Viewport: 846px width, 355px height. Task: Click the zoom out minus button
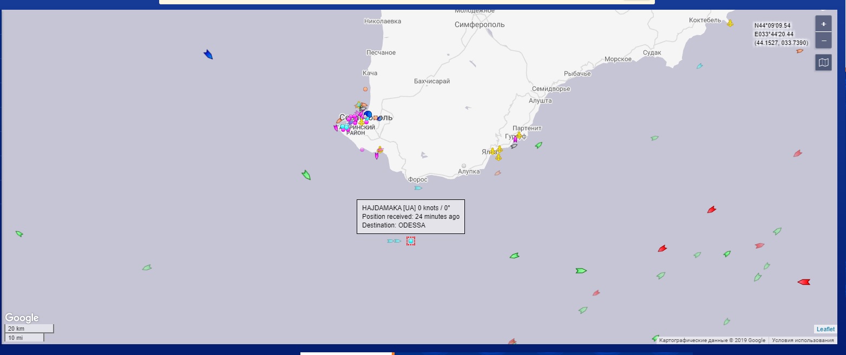click(x=823, y=41)
